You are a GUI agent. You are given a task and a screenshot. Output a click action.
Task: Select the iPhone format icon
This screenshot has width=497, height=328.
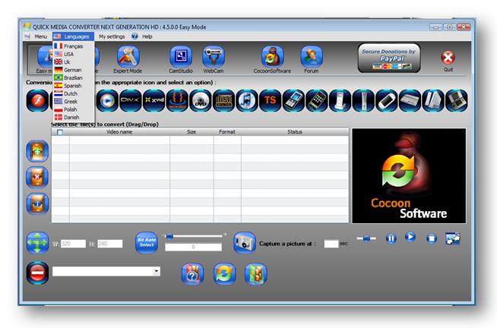pyautogui.click(x=317, y=101)
